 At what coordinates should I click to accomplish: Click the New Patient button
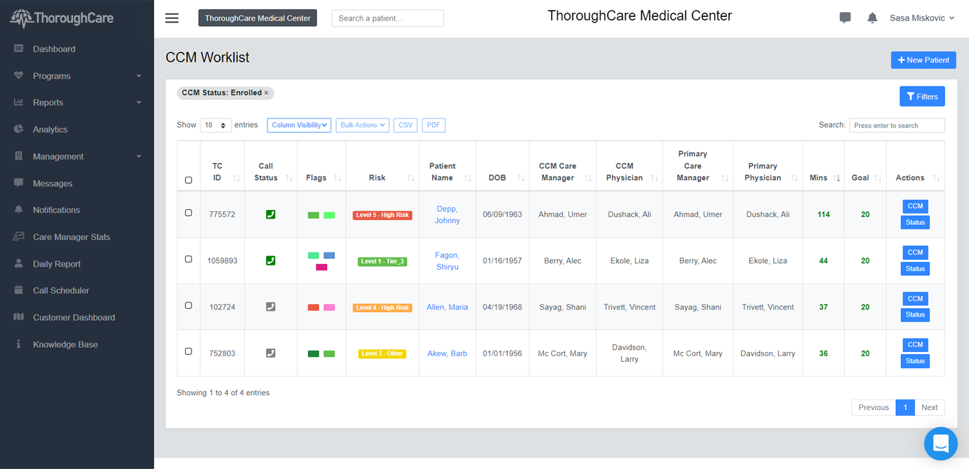[923, 60]
